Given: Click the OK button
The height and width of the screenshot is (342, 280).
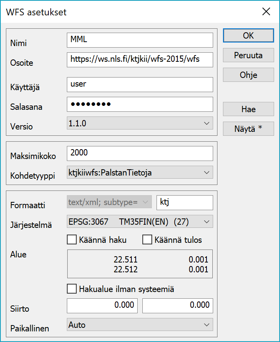Looking at the screenshot, I should pyautogui.click(x=248, y=35).
